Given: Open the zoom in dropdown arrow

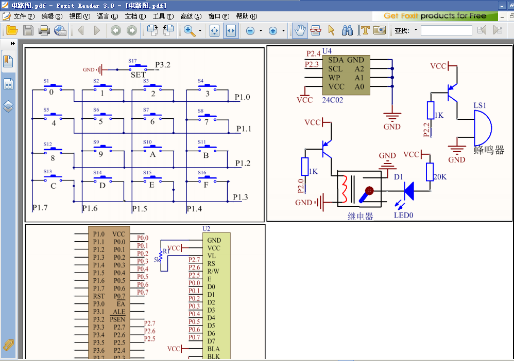Looking at the screenshot, I should [284, 31].
